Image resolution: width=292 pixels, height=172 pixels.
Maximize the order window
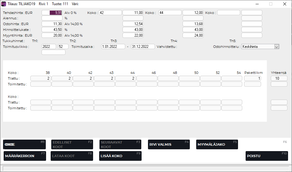pos(270,4)
